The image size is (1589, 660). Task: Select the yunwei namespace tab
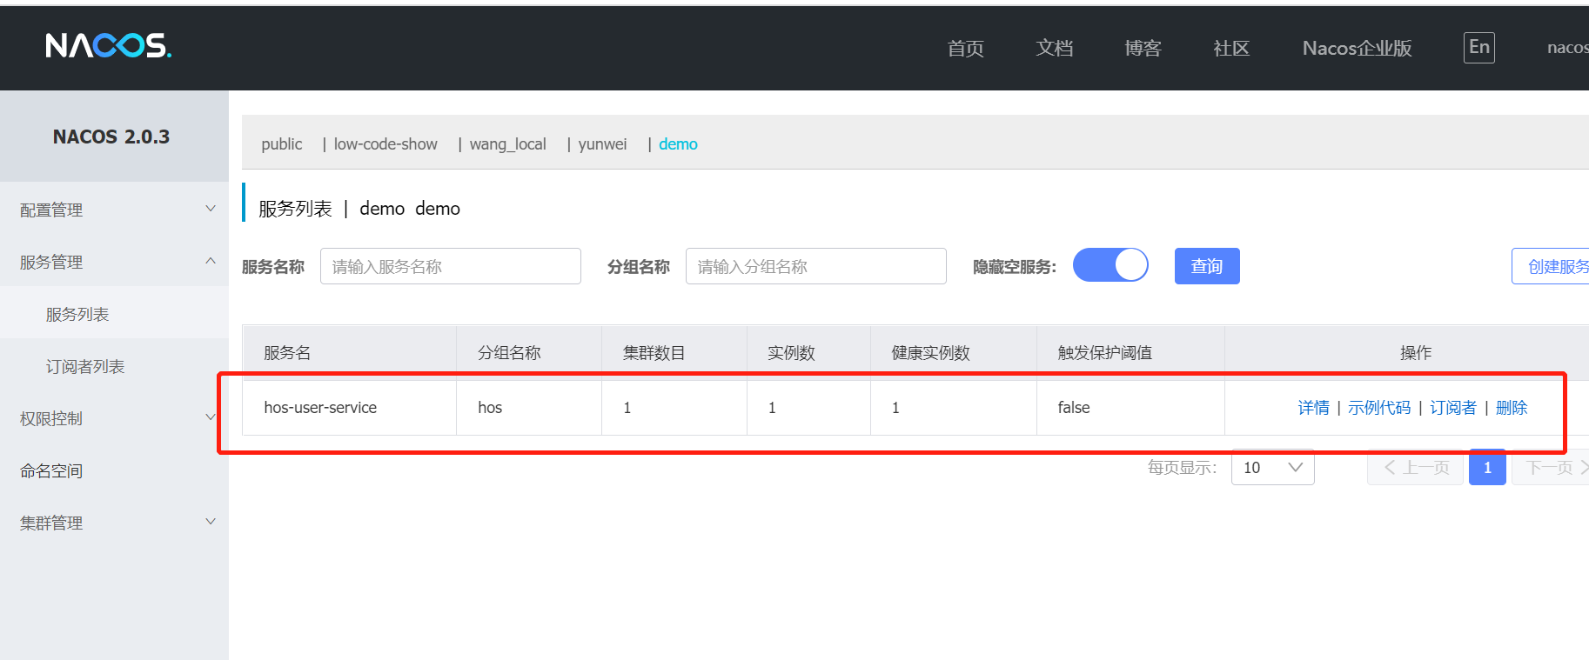pos(602,144)
